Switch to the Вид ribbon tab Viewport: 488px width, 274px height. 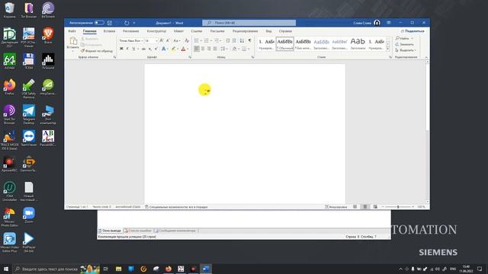point(268,31)
